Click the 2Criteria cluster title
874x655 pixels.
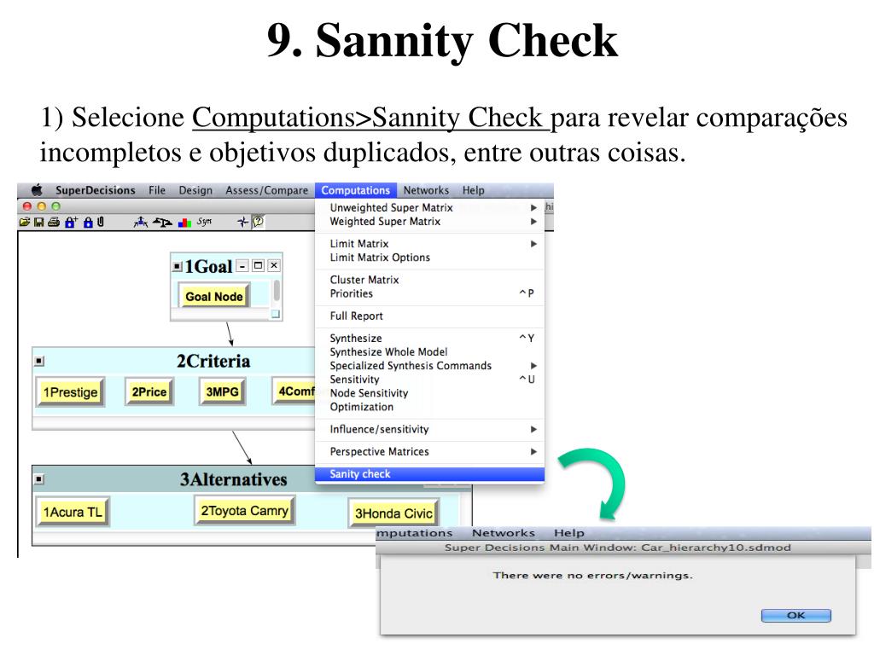click(x=213, y=361)
